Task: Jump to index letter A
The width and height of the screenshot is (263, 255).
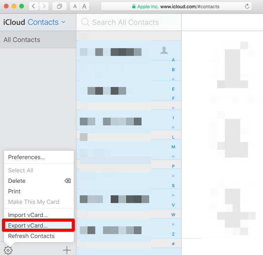Action: pos(173,60)
